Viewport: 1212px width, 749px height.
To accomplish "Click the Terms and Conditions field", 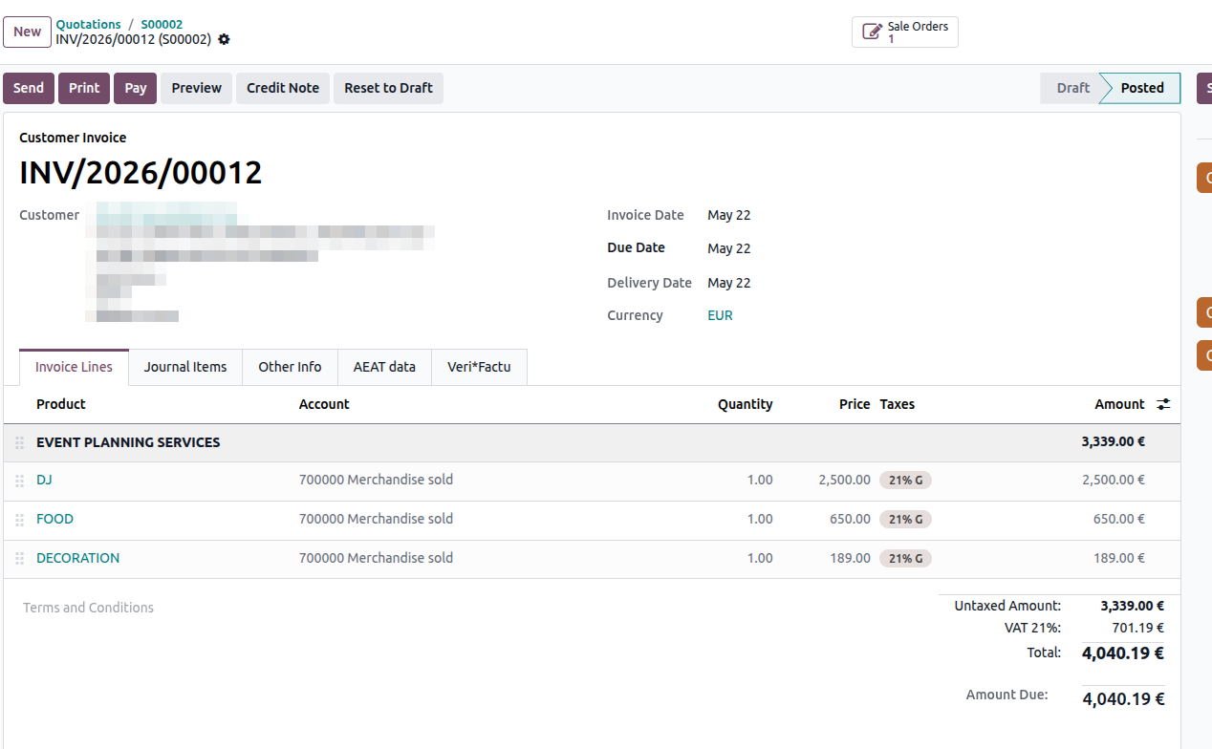I will (x=88, y=608).
